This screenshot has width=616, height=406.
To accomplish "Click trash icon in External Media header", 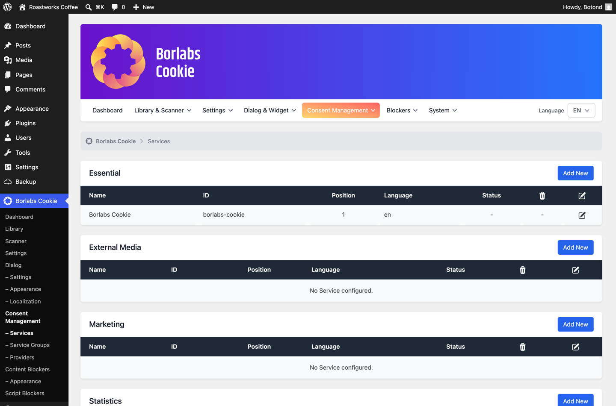I will pos(522,270).
